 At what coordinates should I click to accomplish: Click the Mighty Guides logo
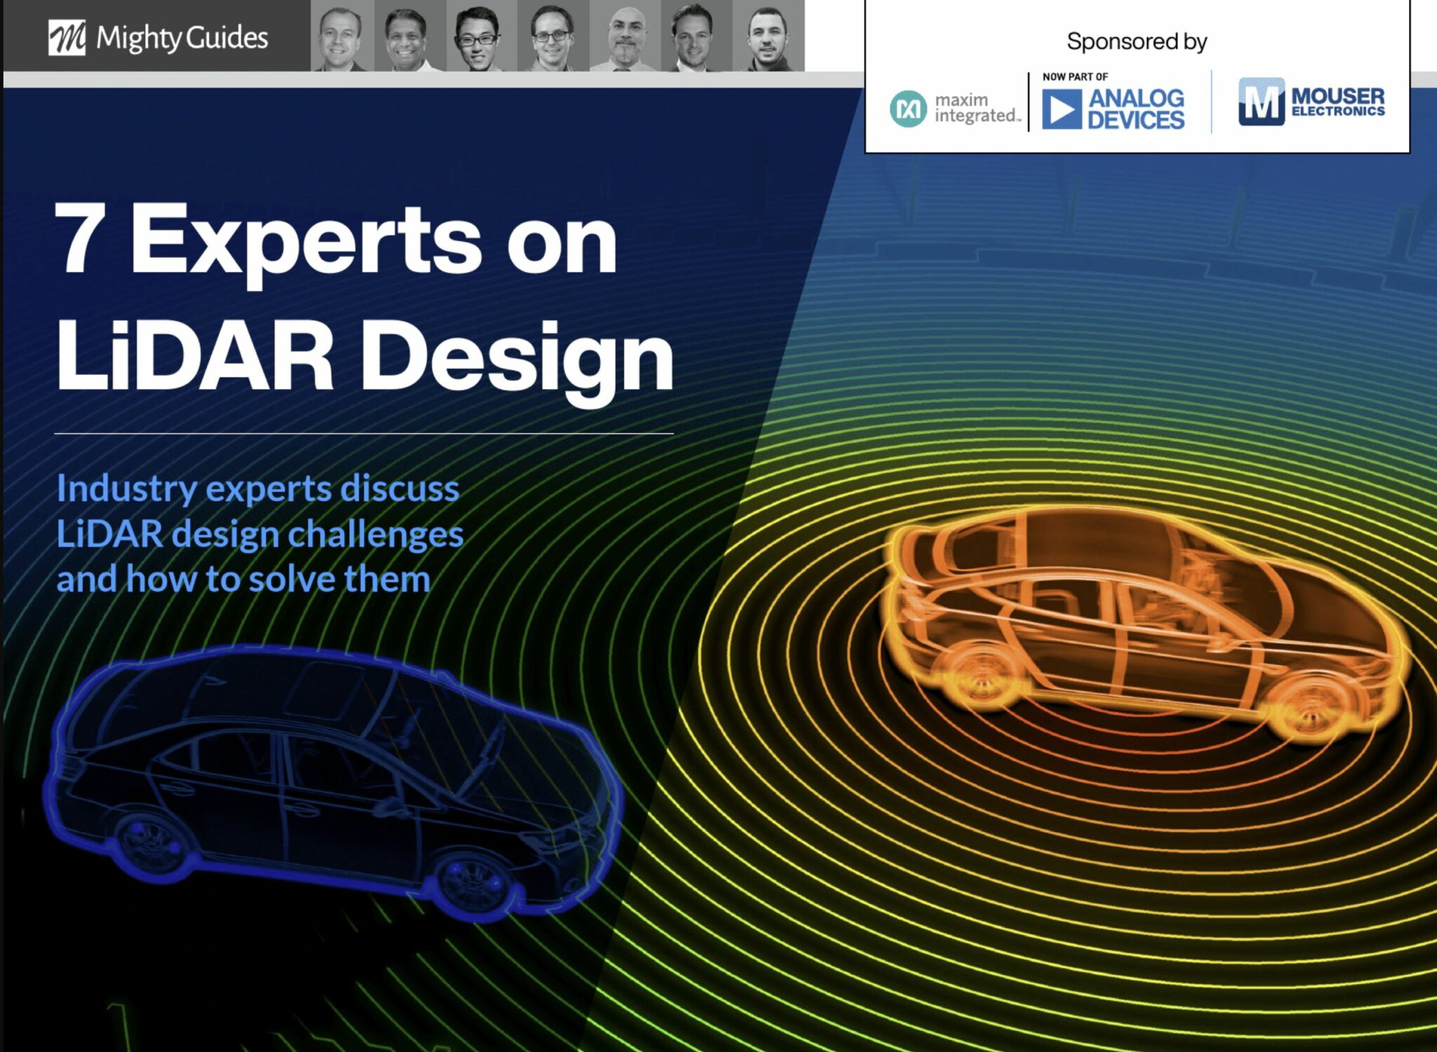[x=158, y=38]
